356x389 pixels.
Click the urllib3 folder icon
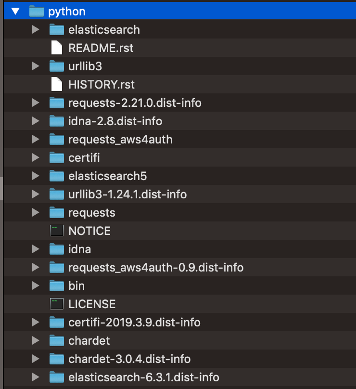pyautogui.click(x=57, y=66)
